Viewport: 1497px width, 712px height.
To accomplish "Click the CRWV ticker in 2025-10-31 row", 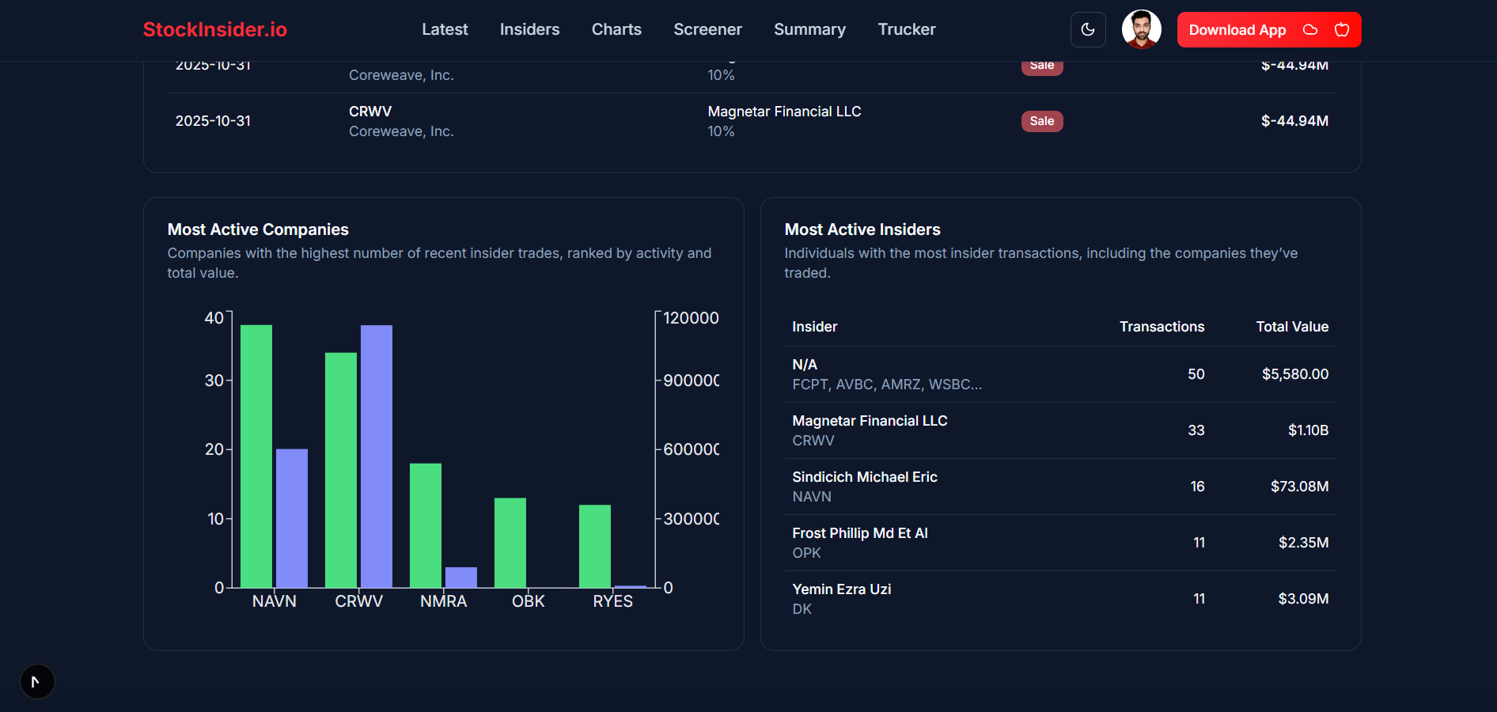I will [370, 112].
